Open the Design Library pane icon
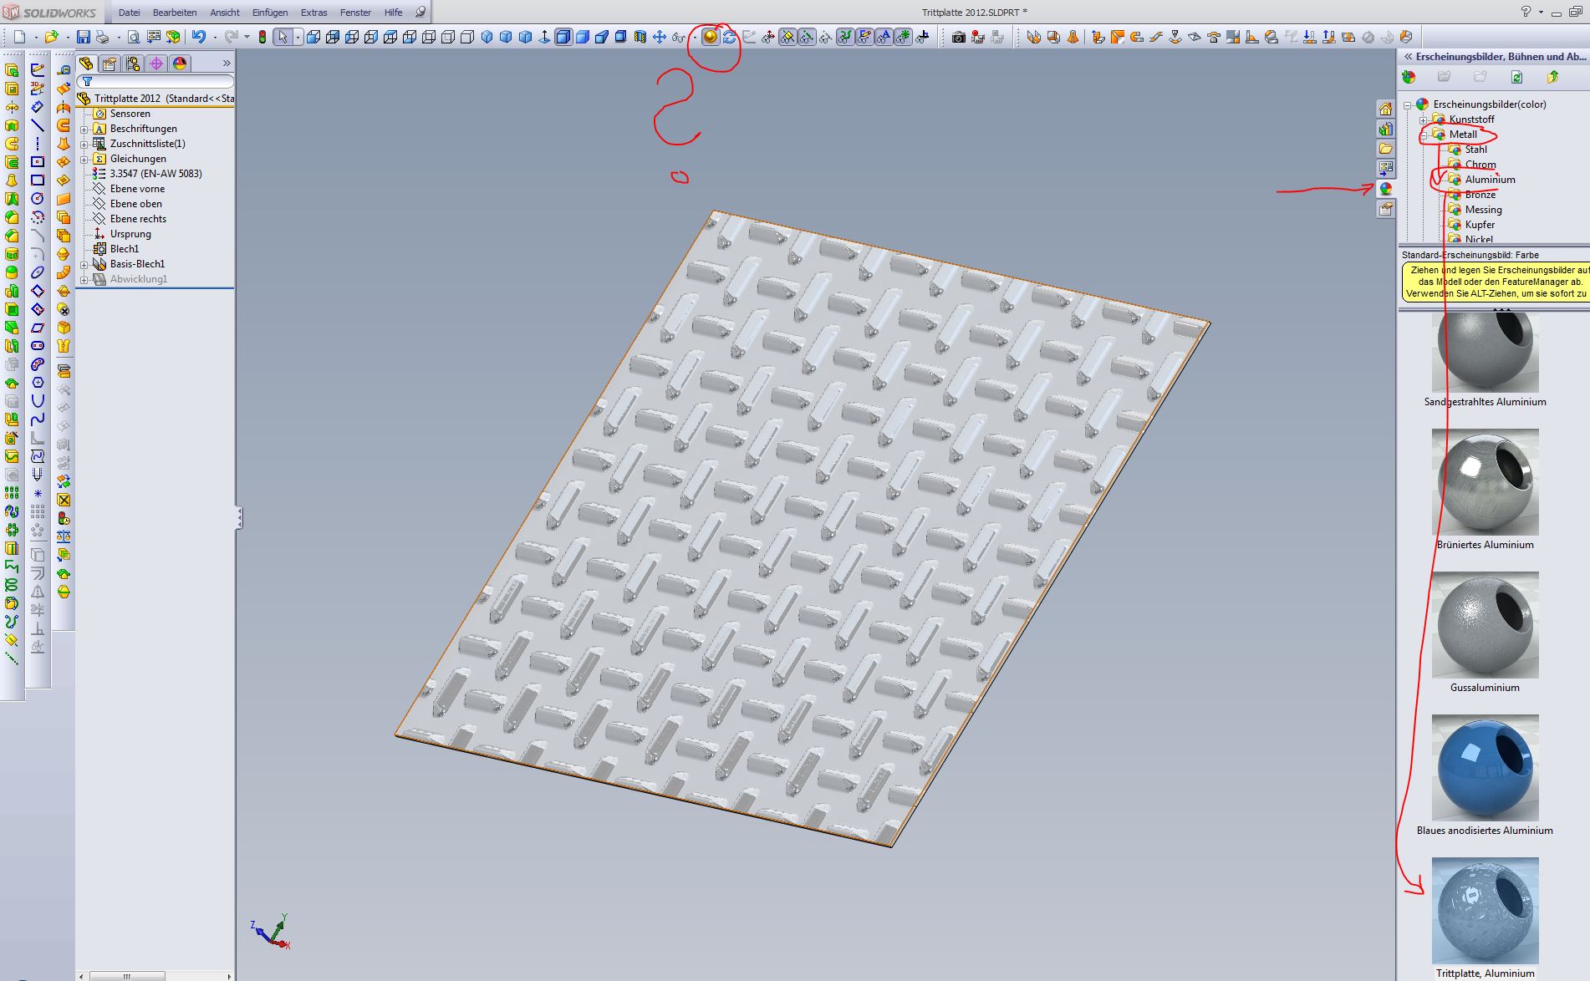The height and width of the screenshot is (981, 1590). (1385, 130)
